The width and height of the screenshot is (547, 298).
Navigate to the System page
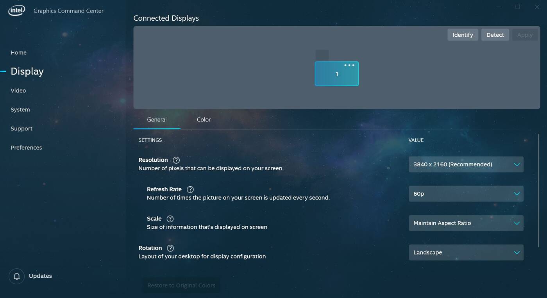click(x=20, y=109)
